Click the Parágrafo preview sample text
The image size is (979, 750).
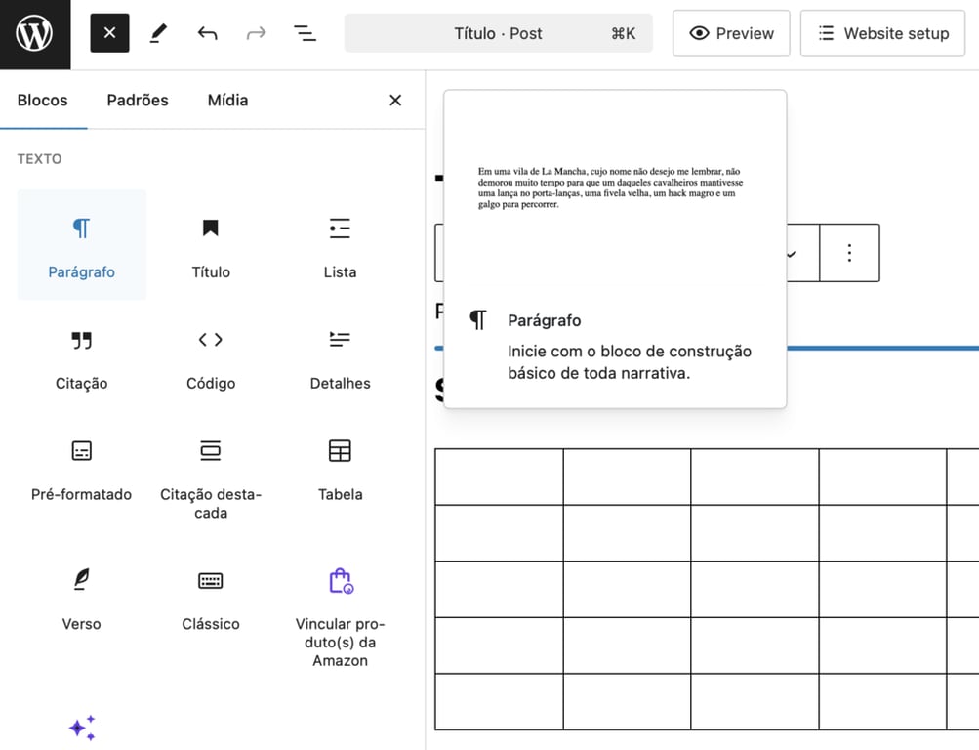[x=610, y=187]
